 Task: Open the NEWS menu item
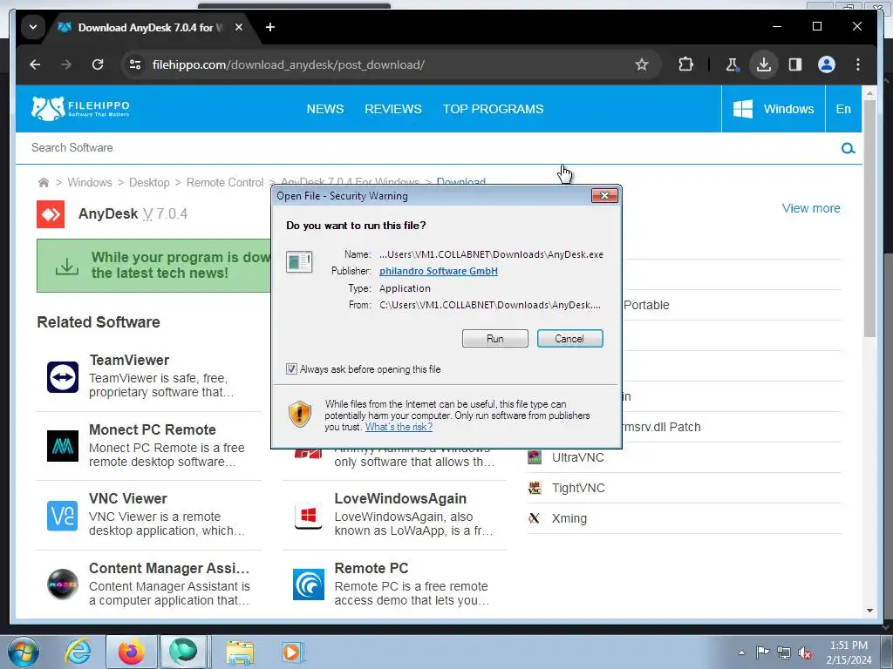click(x=325, y=109)
